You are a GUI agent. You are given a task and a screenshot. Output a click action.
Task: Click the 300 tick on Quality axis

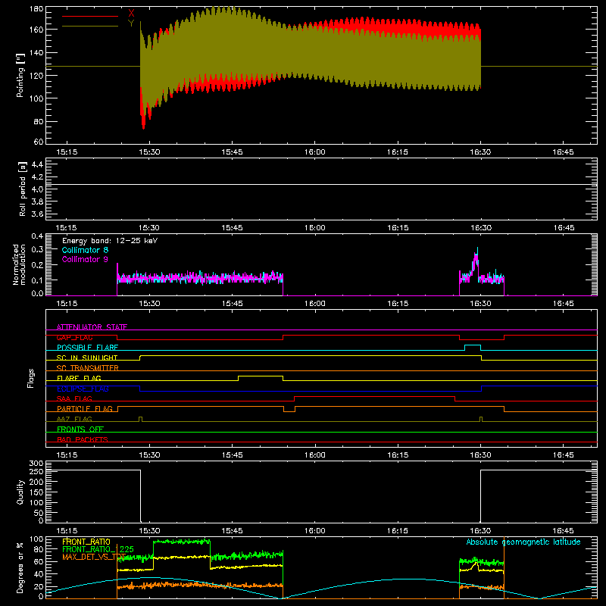[36, 464]
